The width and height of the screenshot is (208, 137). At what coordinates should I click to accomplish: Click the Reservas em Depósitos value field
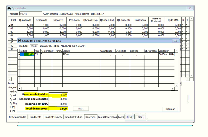pos(58,99)
